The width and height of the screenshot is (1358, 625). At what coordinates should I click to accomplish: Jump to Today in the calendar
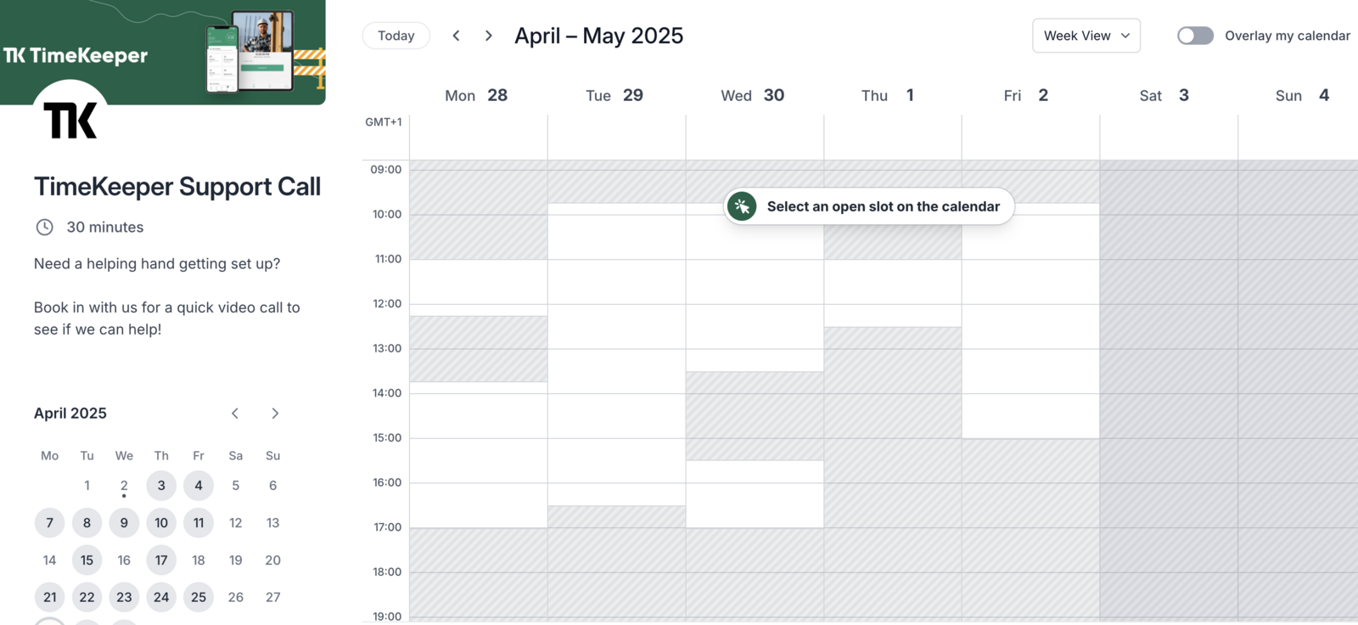click(x=396, y=36)
